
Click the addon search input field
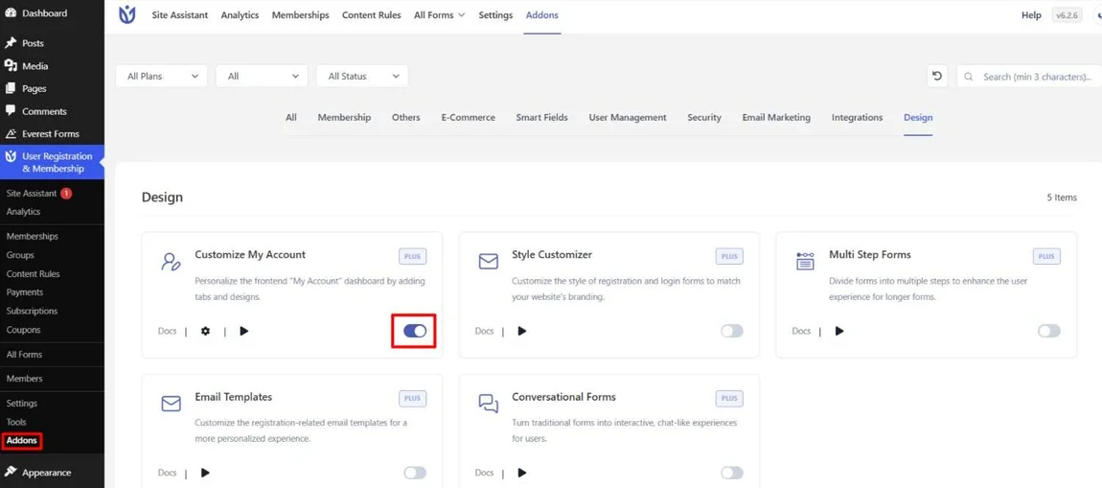1029,76
